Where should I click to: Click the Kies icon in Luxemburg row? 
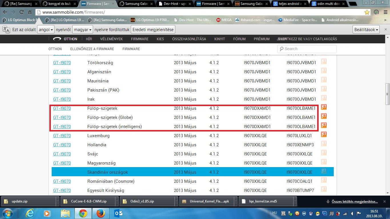(x=324, y=134)
